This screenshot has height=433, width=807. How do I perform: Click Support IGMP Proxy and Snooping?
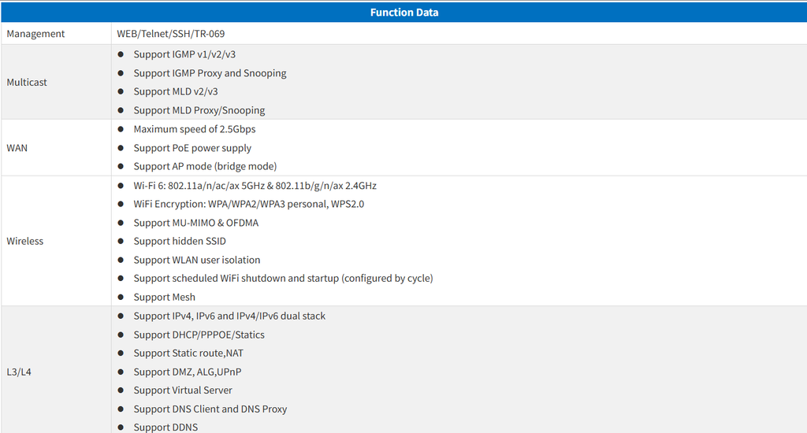click(x=210, y=73)
